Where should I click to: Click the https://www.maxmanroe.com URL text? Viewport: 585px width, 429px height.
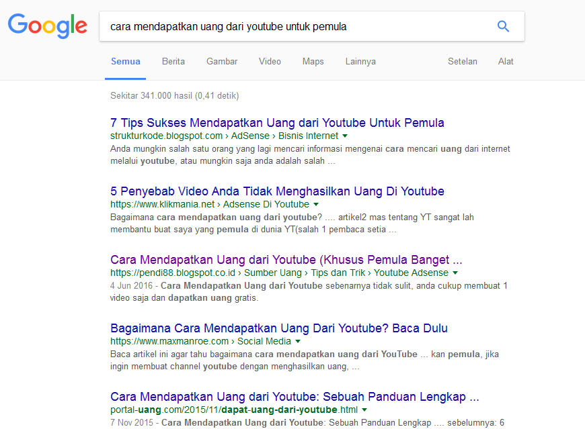click(169, 342)
